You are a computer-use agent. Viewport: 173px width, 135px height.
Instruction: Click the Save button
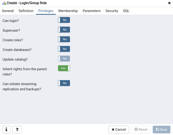tap(162, 129)
